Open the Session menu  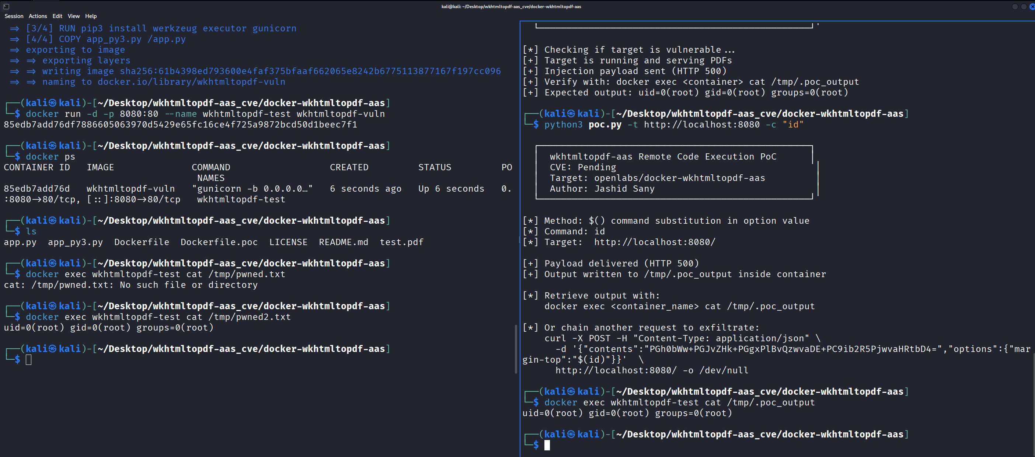(x=14, y=16)
